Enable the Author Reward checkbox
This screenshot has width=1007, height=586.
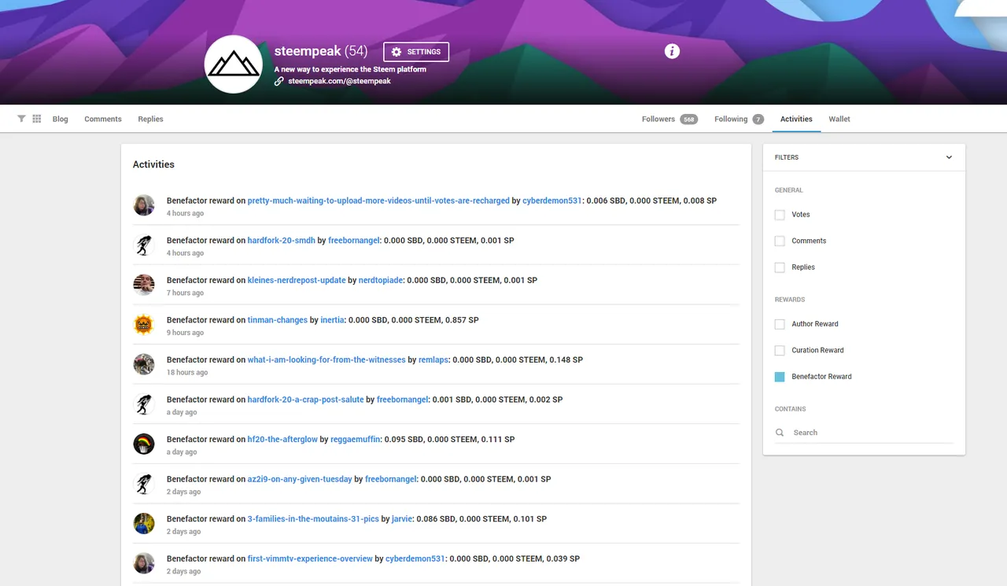[x=780, y=324]
